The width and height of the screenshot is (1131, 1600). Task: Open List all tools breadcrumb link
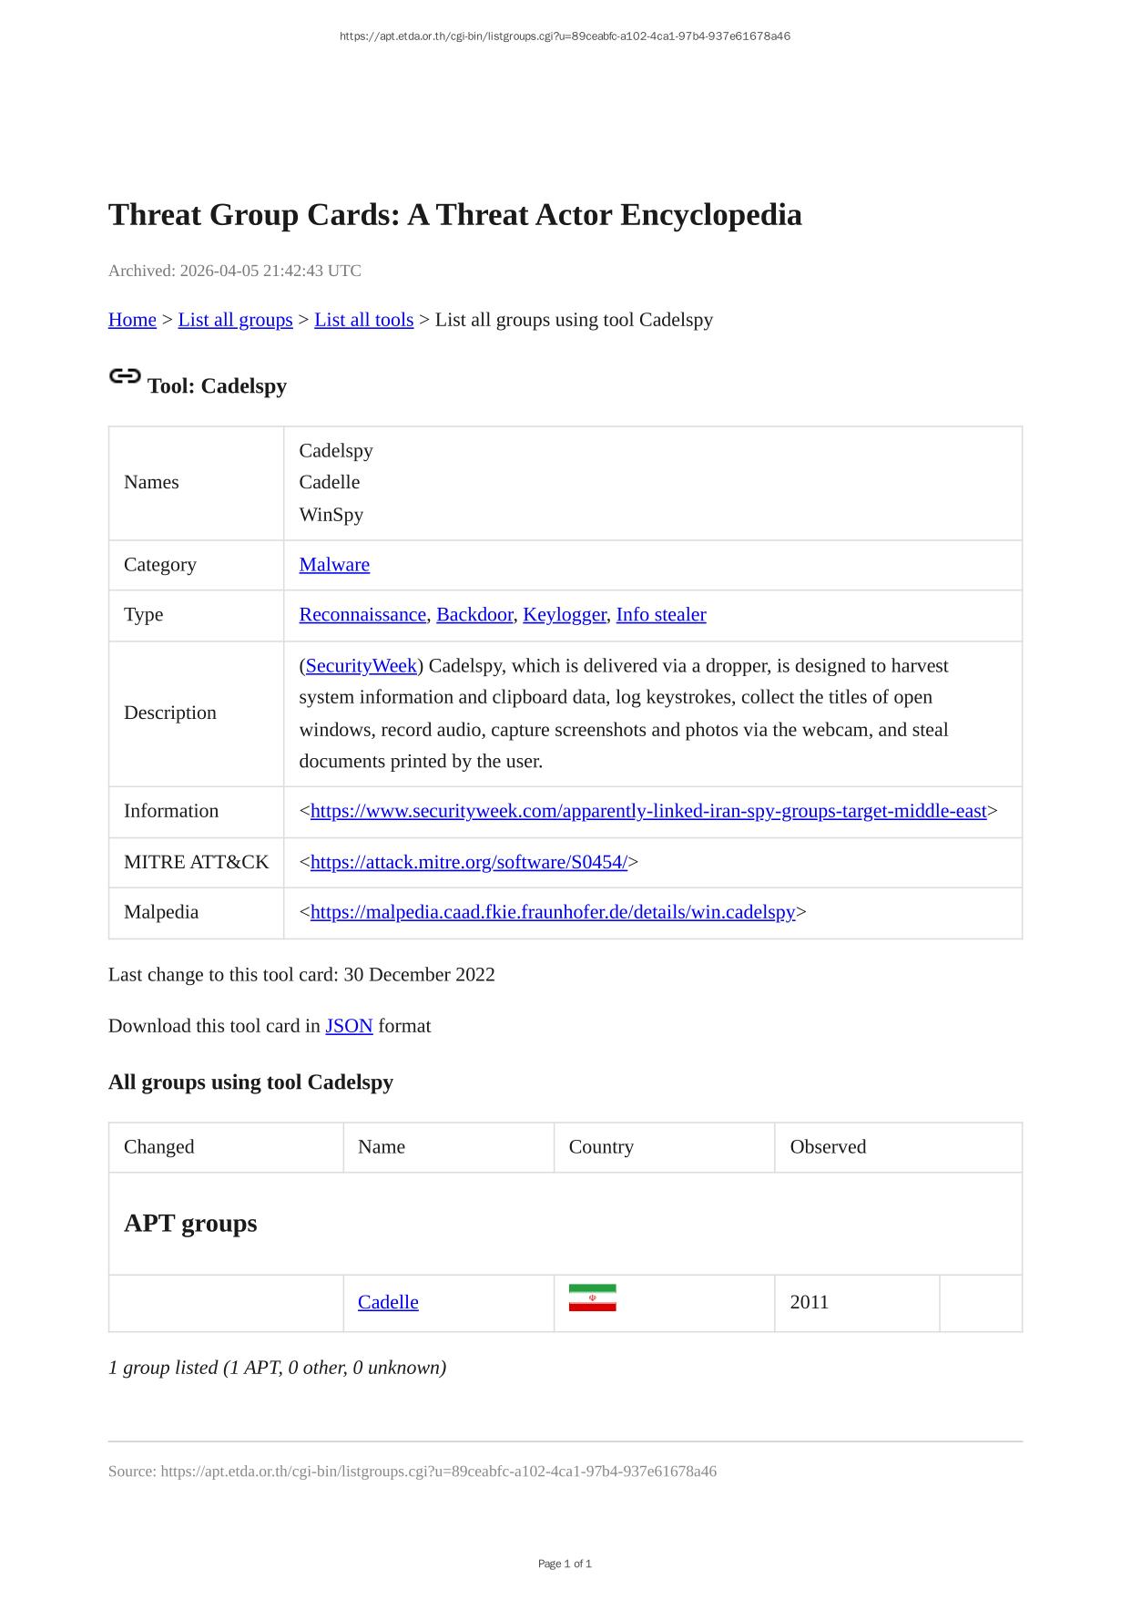[363, 320]
